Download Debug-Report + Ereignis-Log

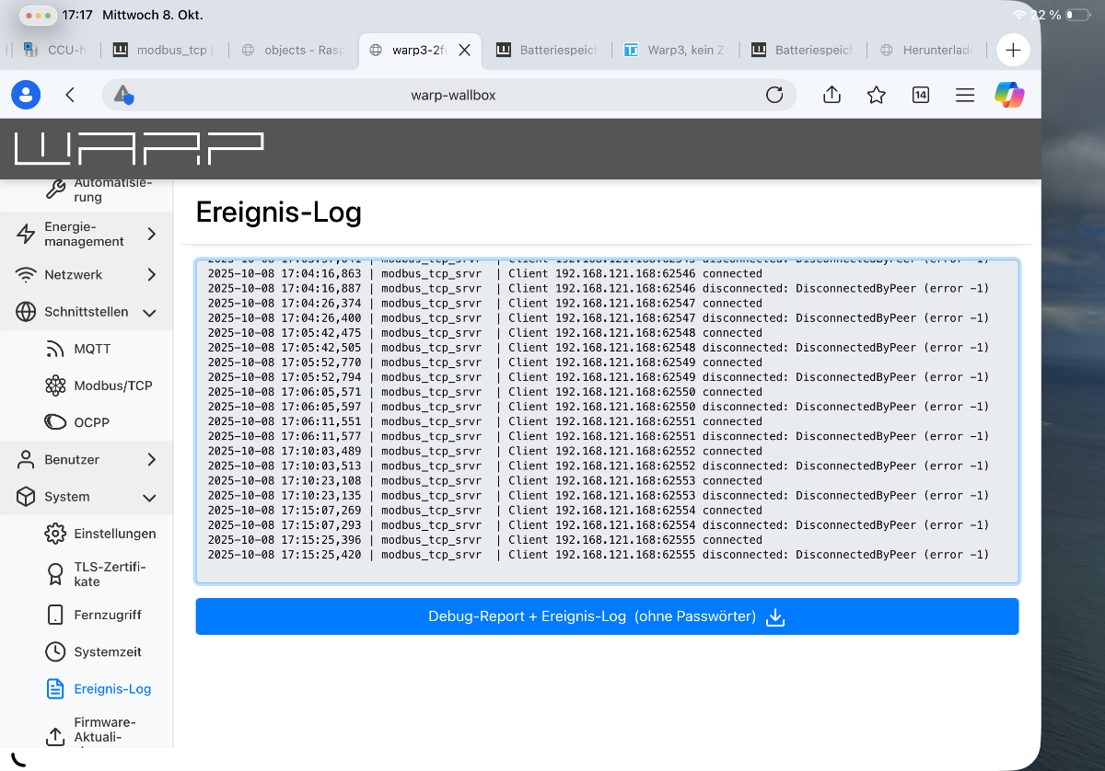[x=606, y=616]
